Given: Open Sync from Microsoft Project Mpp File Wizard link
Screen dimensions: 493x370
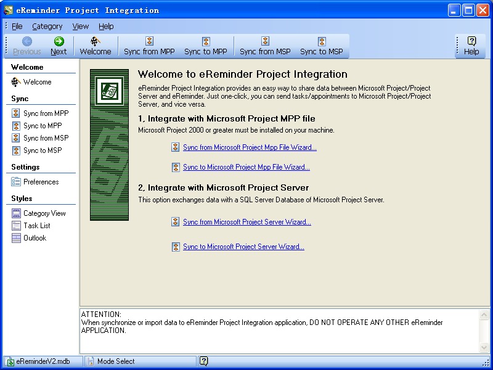Looking at the screenshot, I should (x=250, y=147).
